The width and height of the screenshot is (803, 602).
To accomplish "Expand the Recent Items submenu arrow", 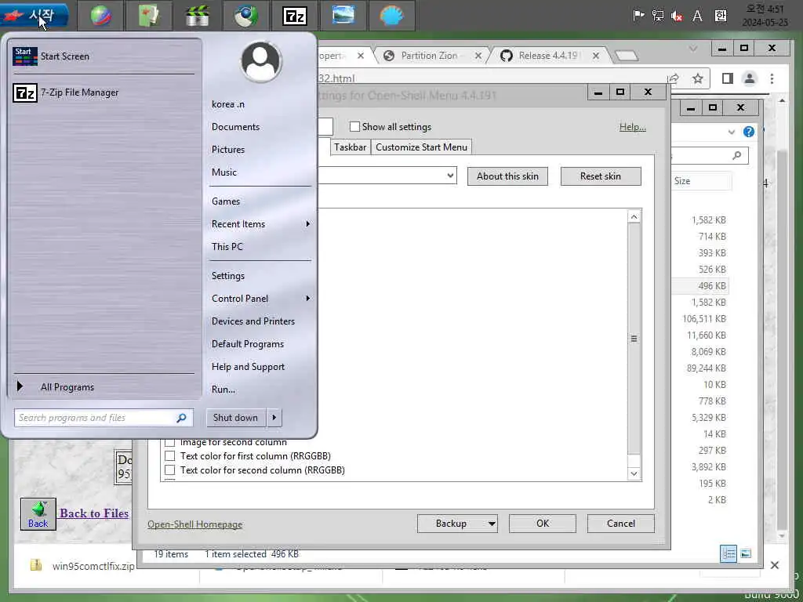I will (x=307, y=223).
